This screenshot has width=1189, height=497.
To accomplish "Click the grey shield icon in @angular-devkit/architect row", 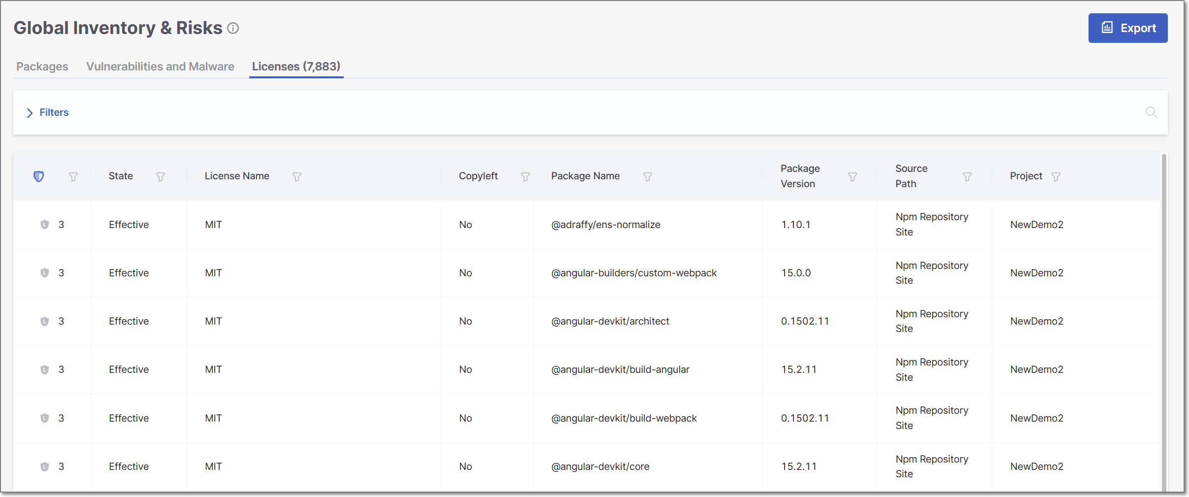I will coord(45,322).
